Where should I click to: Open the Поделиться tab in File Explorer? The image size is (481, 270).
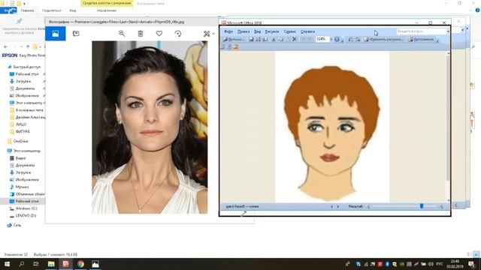pos(52,10)
